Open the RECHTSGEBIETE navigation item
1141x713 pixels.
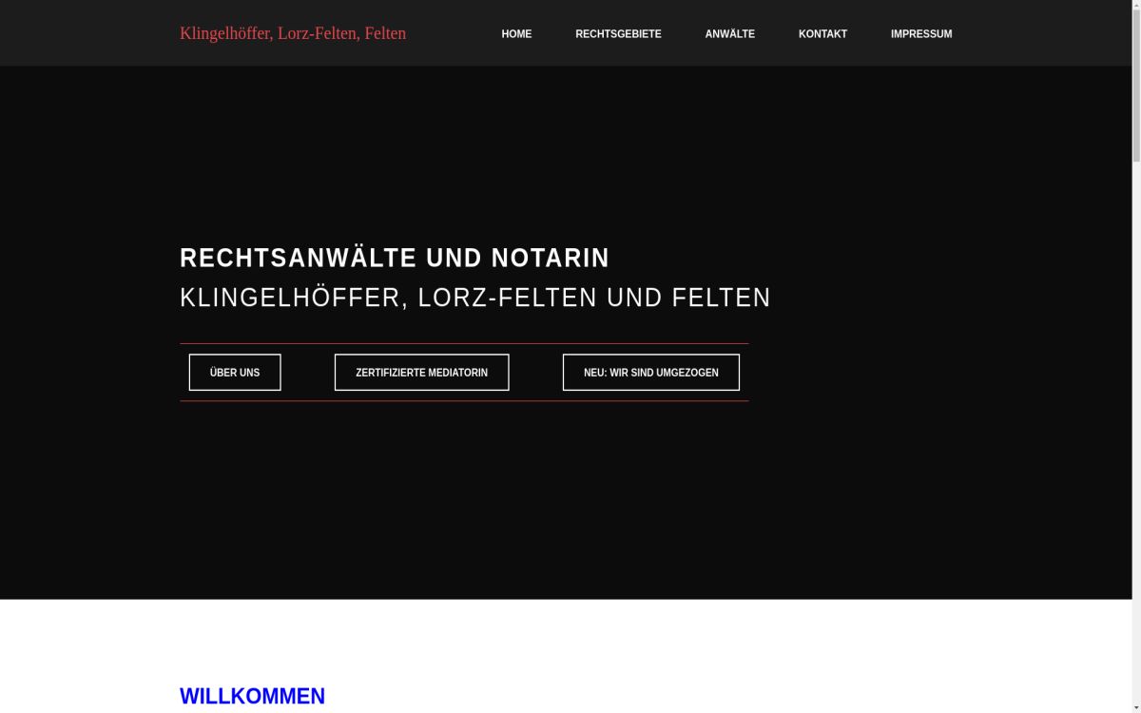click(x=618, y=33)
